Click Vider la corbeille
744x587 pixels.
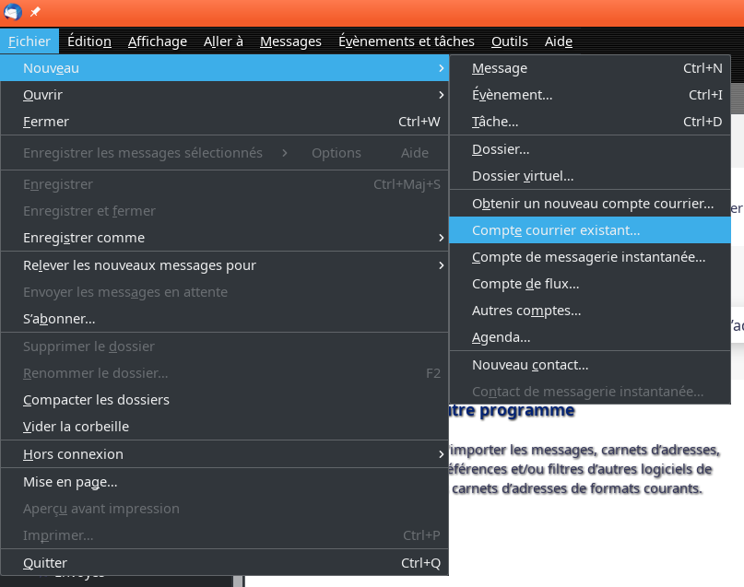pos(76,427)
